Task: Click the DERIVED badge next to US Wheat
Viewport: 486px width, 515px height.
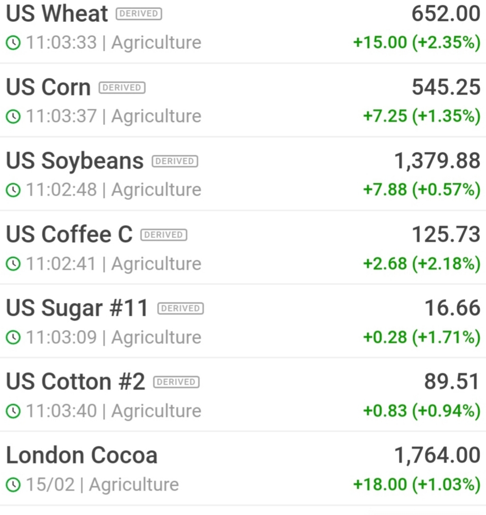Action: [139, 14]
